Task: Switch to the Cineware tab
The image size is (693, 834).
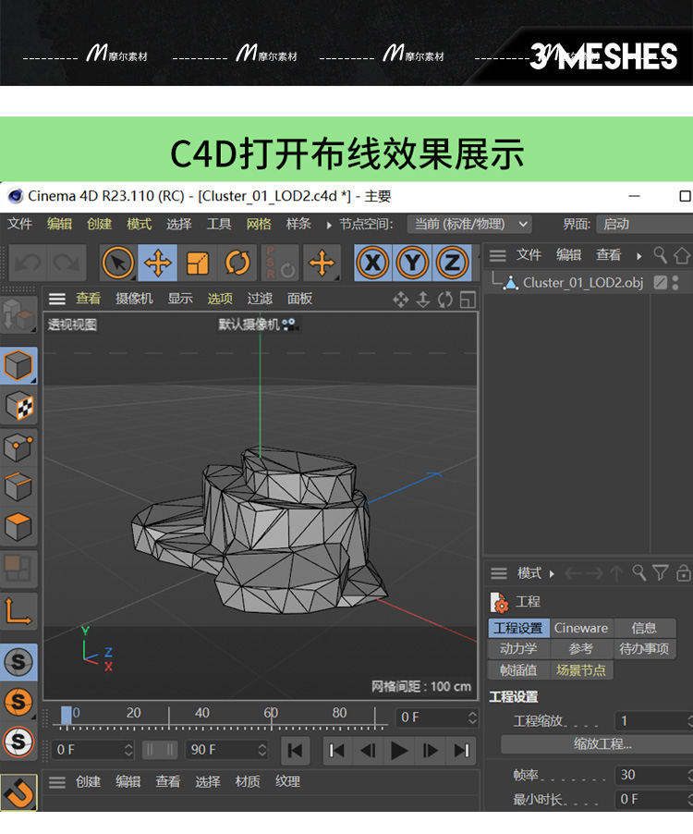Action: click(x=581, y=628)
